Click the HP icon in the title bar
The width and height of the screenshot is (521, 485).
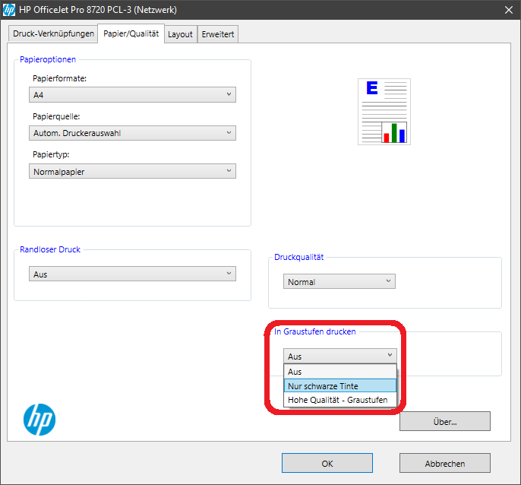click(9, 10)
